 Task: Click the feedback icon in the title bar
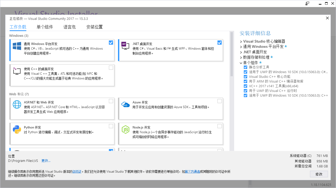coord(307,3)
